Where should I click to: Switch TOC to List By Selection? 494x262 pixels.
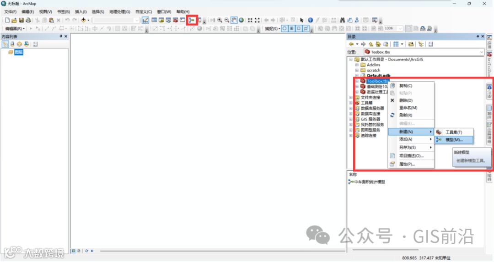tap(27, 44)
